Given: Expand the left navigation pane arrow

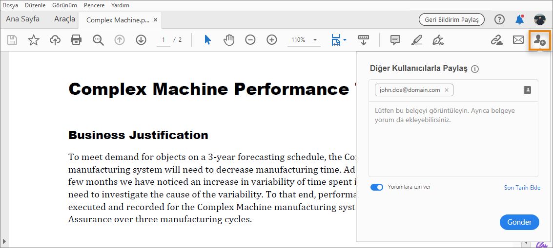Looking at the screenshot, I should 4,242.
